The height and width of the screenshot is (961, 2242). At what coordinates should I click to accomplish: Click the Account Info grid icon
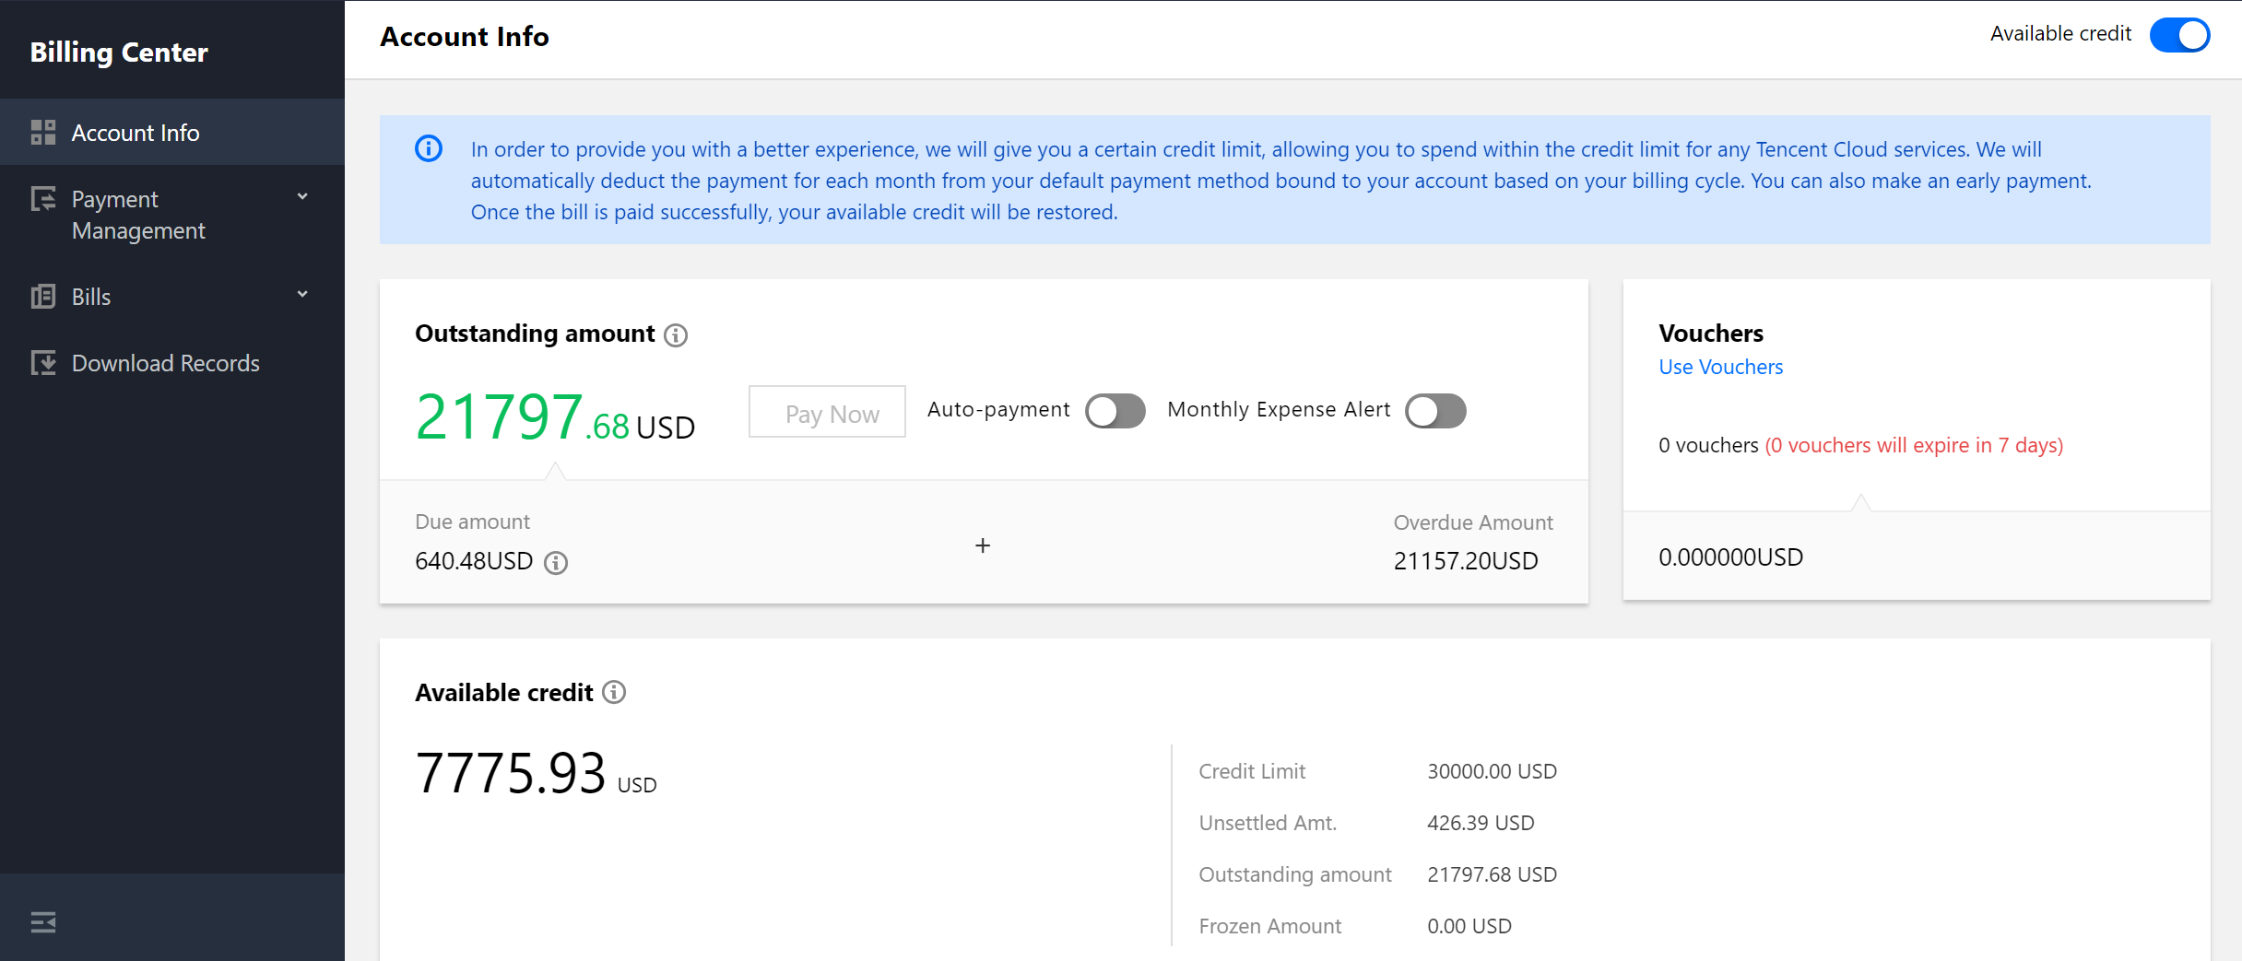click(42, 133)
